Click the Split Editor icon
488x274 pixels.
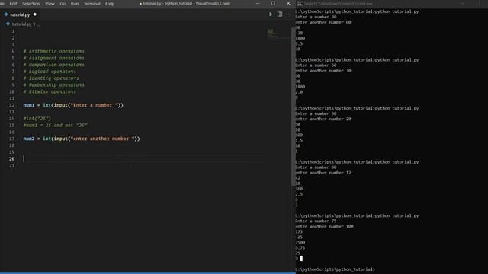280,14
